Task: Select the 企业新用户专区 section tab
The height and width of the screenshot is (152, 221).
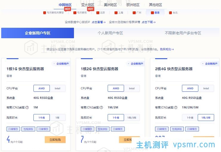Action: pyautogui.click(x=38, y=33)
